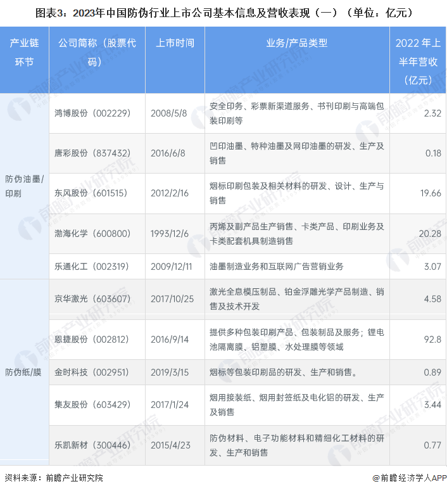Click the listing date 2012/2/16
The image size is (447, 491).
pyautogui.click(x=170, y=193)
